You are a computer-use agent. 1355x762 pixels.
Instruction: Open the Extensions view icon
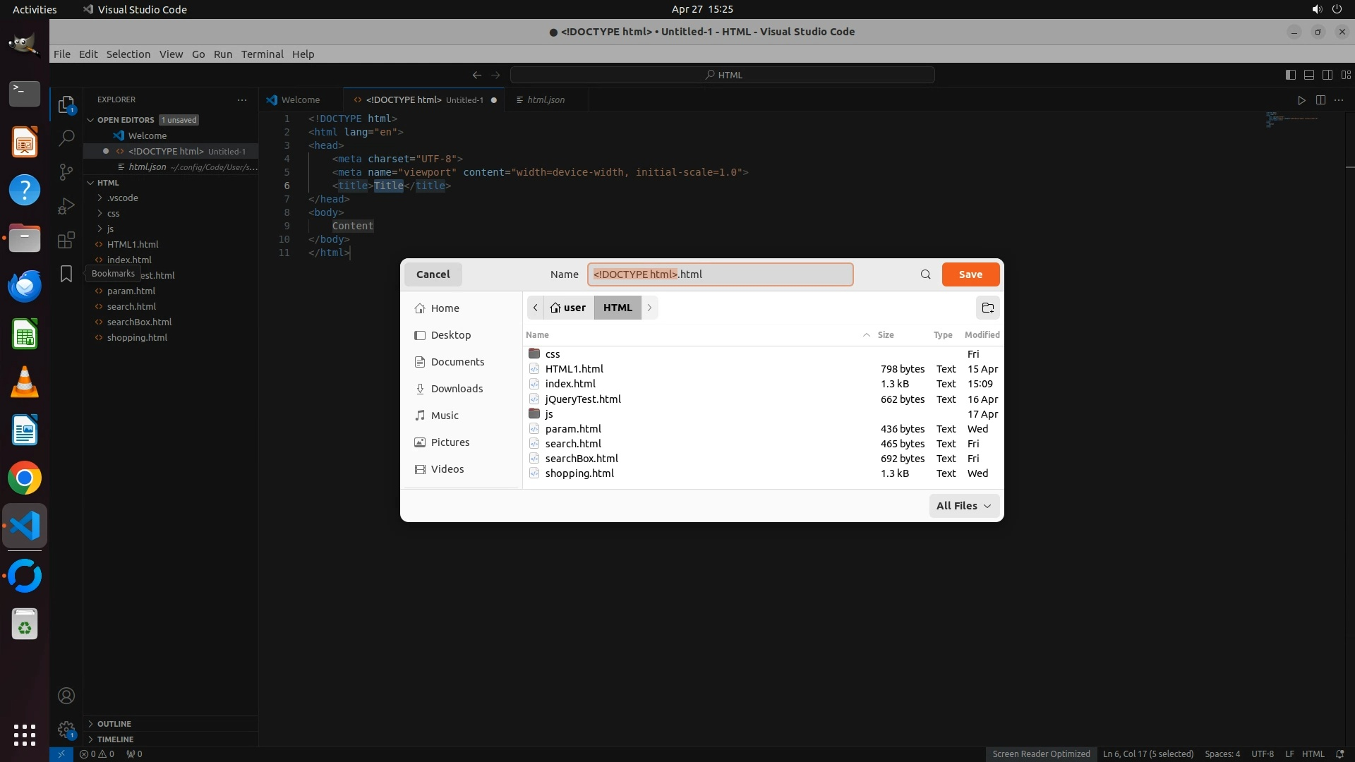pyautogui.click(x=66, y=240)
